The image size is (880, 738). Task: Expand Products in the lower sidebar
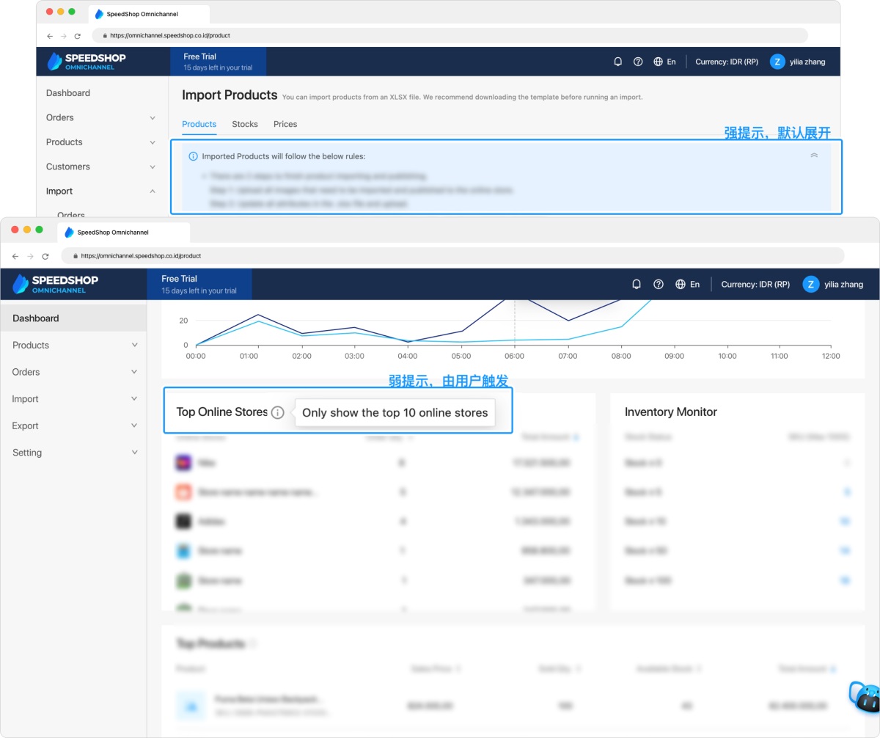click(x=73, y=345)
